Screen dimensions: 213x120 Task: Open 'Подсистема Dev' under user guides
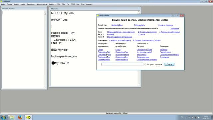pos(104,57)
